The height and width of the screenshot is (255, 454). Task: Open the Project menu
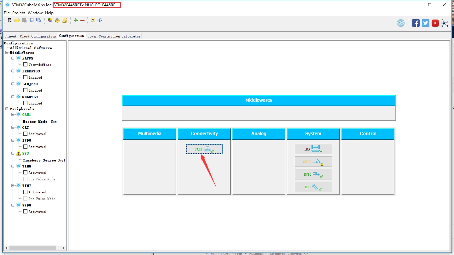point(19,13)
